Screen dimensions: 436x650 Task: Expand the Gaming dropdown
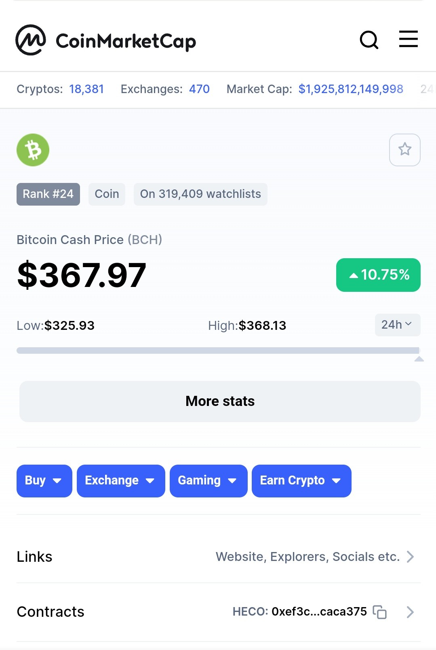[209, 481]
